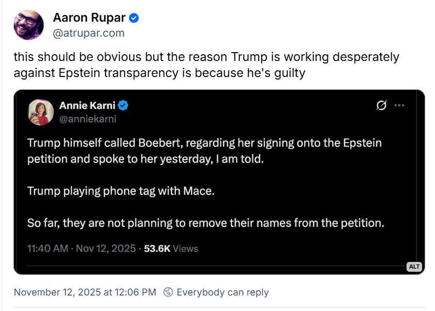Click Annie Karni's verified checkmark badge
The image size is (435, 311).
click(x=123, y=105)
